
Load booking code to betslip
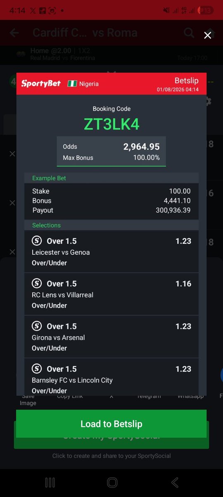pos(111,424)
